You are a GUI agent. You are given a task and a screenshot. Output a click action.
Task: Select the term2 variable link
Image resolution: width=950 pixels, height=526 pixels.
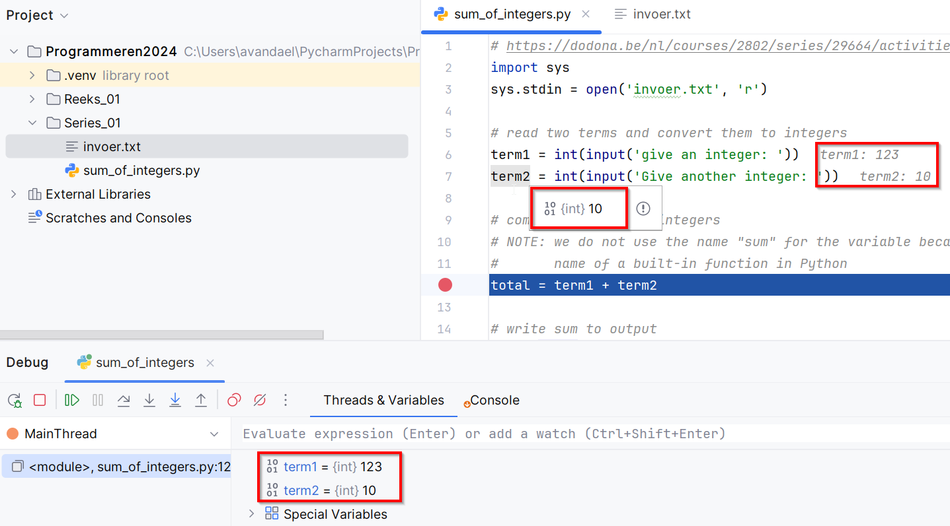[301, 490]
